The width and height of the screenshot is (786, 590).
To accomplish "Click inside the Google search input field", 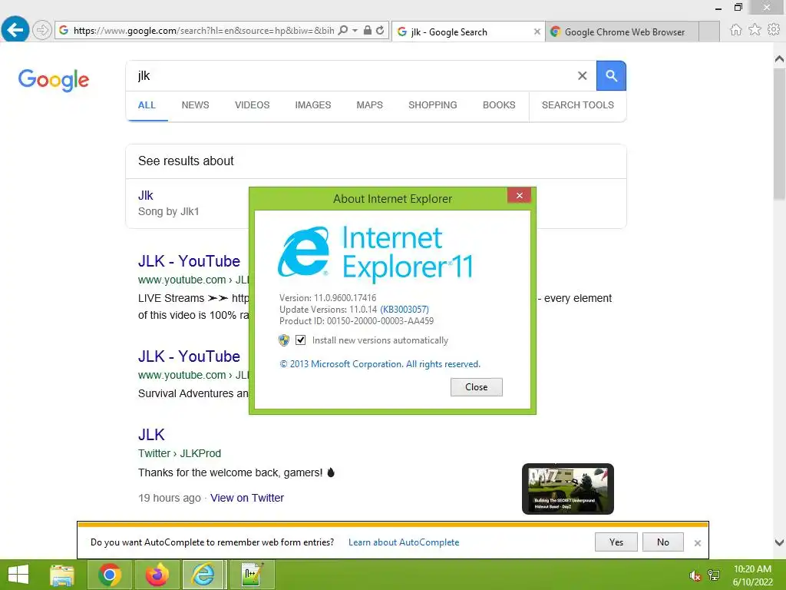I will coord(351,76).
